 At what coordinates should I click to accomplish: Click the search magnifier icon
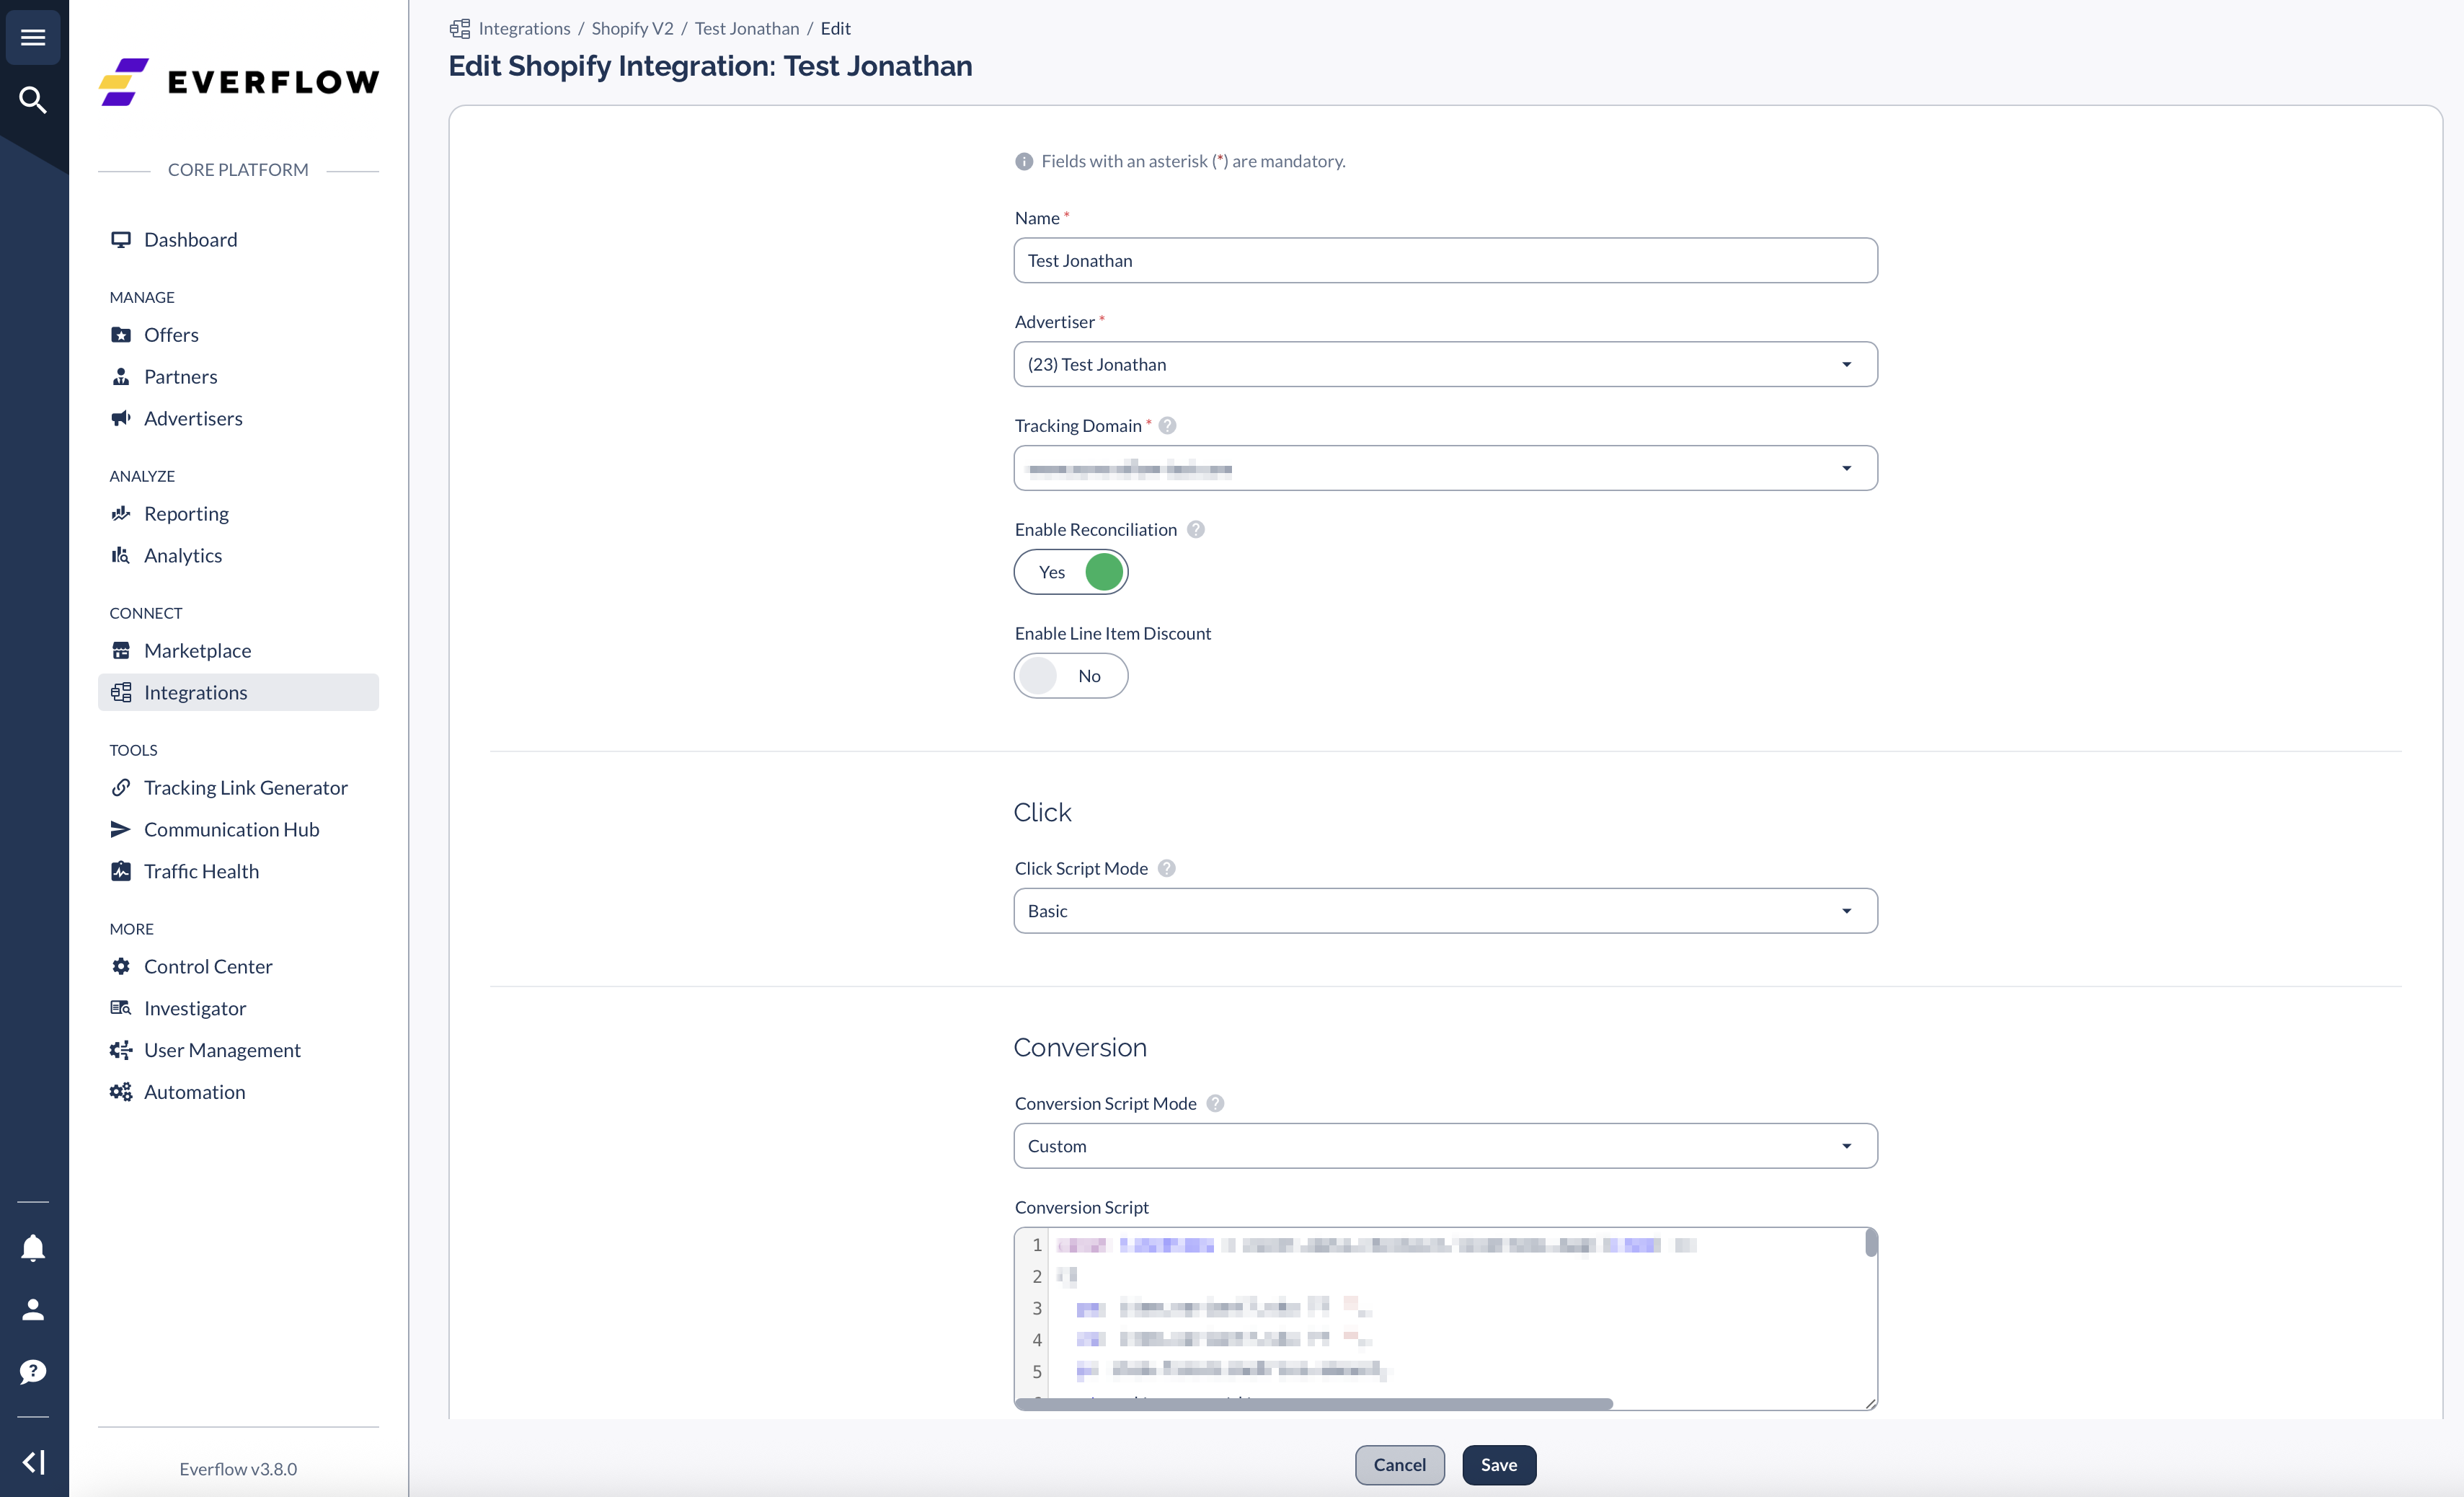(33, 100)
